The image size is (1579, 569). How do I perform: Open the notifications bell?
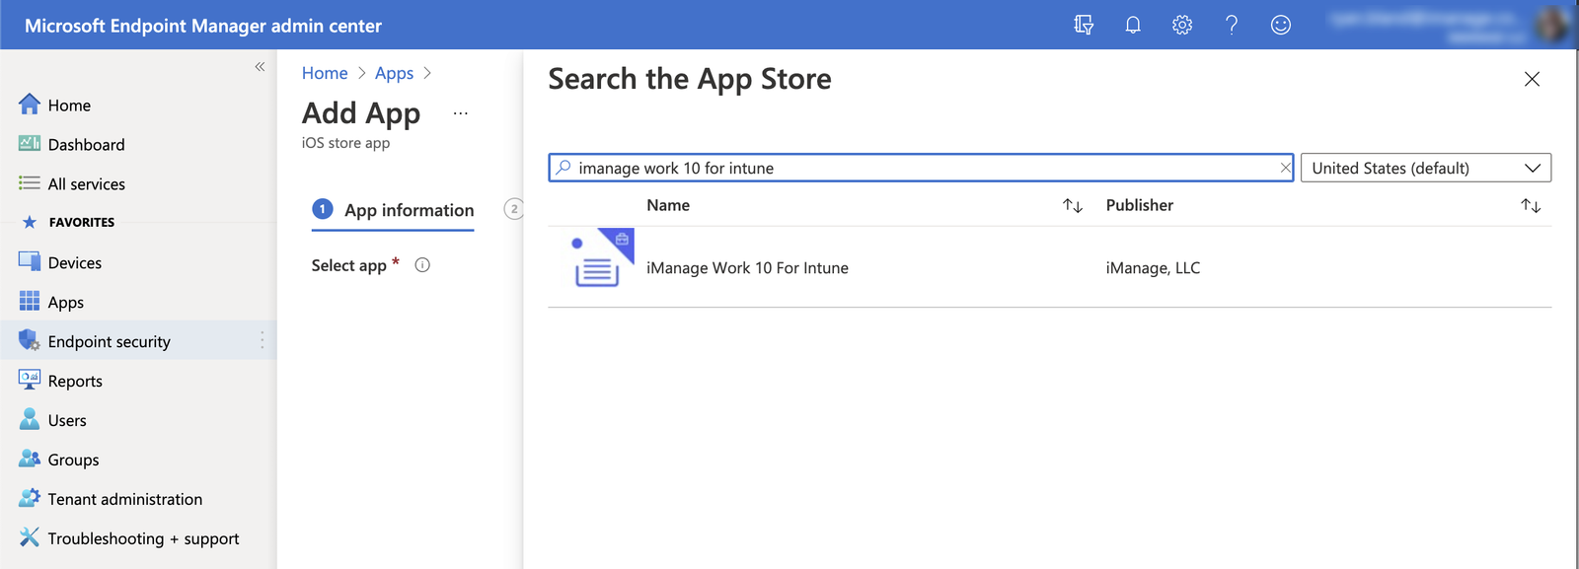[x=1133, y=26]
